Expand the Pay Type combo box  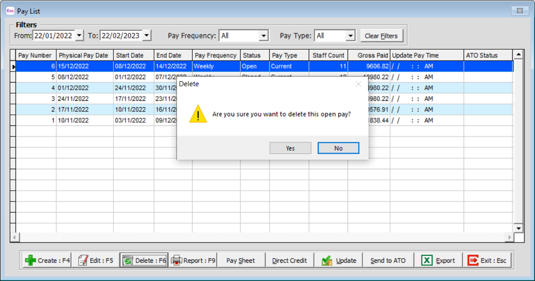click(x=350, y=36)
